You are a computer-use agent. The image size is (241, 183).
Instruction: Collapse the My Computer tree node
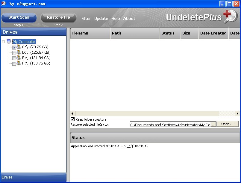point(4,42)
